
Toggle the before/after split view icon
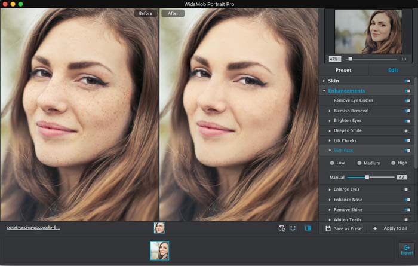point(308,228)
